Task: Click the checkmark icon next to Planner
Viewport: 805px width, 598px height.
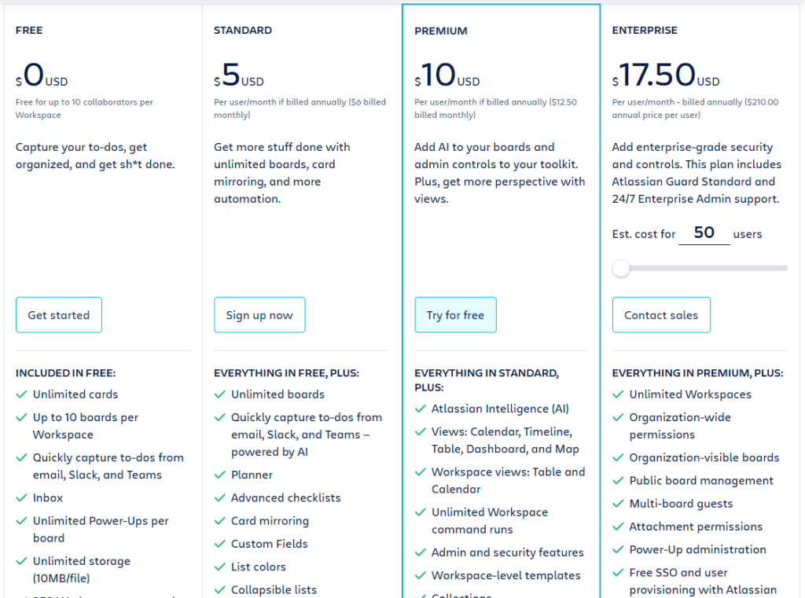Action: (219, 475)
